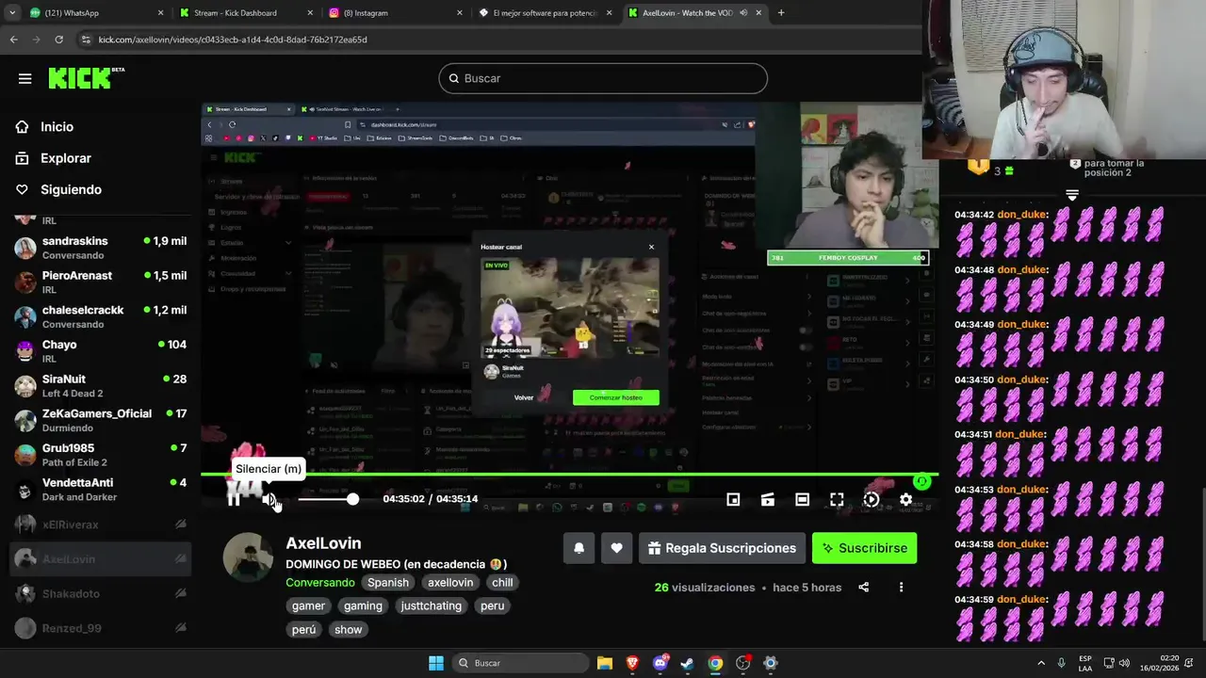
Task: Click the green video progress bar
Action: click(569, 474)
